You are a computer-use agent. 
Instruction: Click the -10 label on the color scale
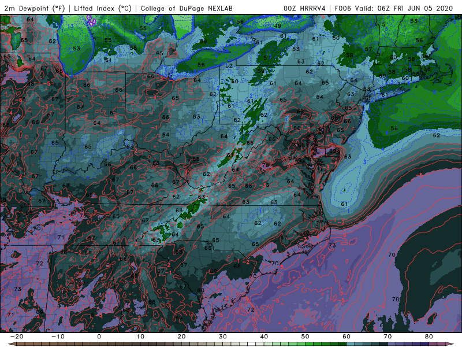pos(58,337)
